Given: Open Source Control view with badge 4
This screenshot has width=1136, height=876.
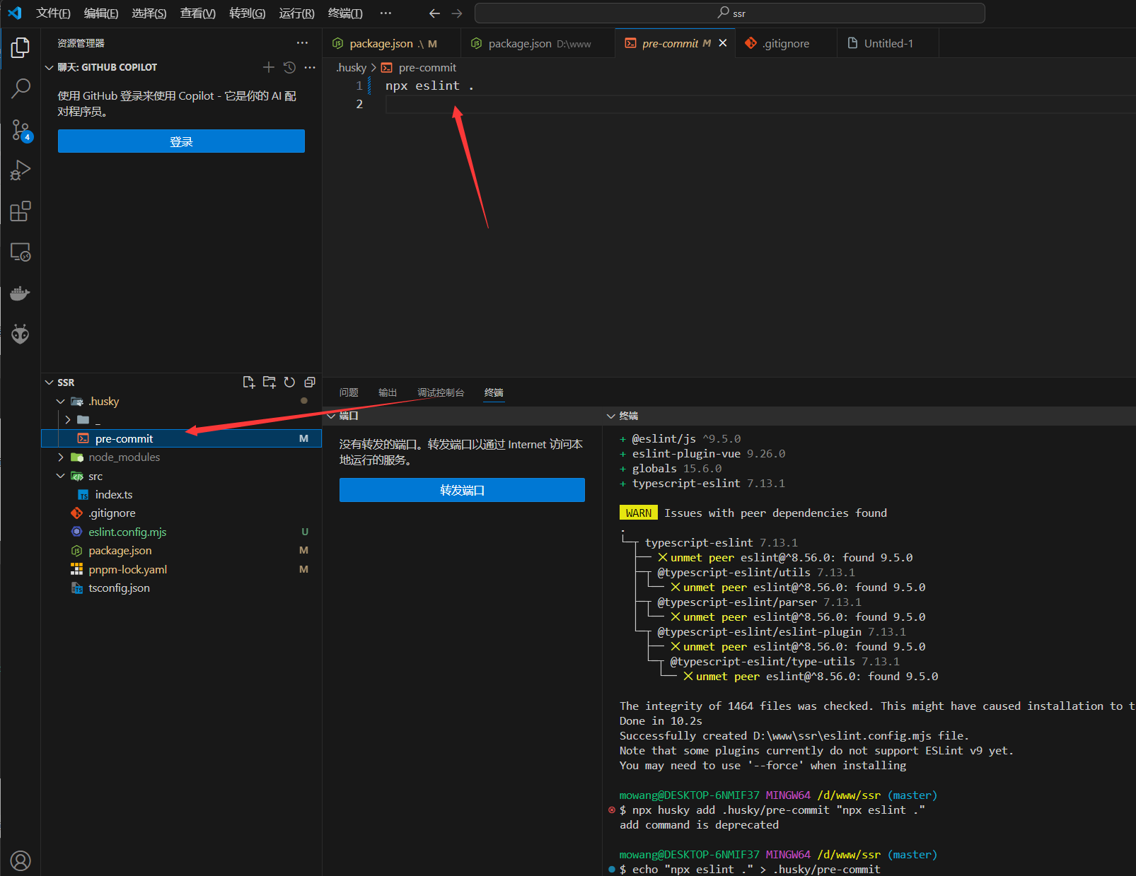Looking at the screenshot, I should [x=21, y=130].
